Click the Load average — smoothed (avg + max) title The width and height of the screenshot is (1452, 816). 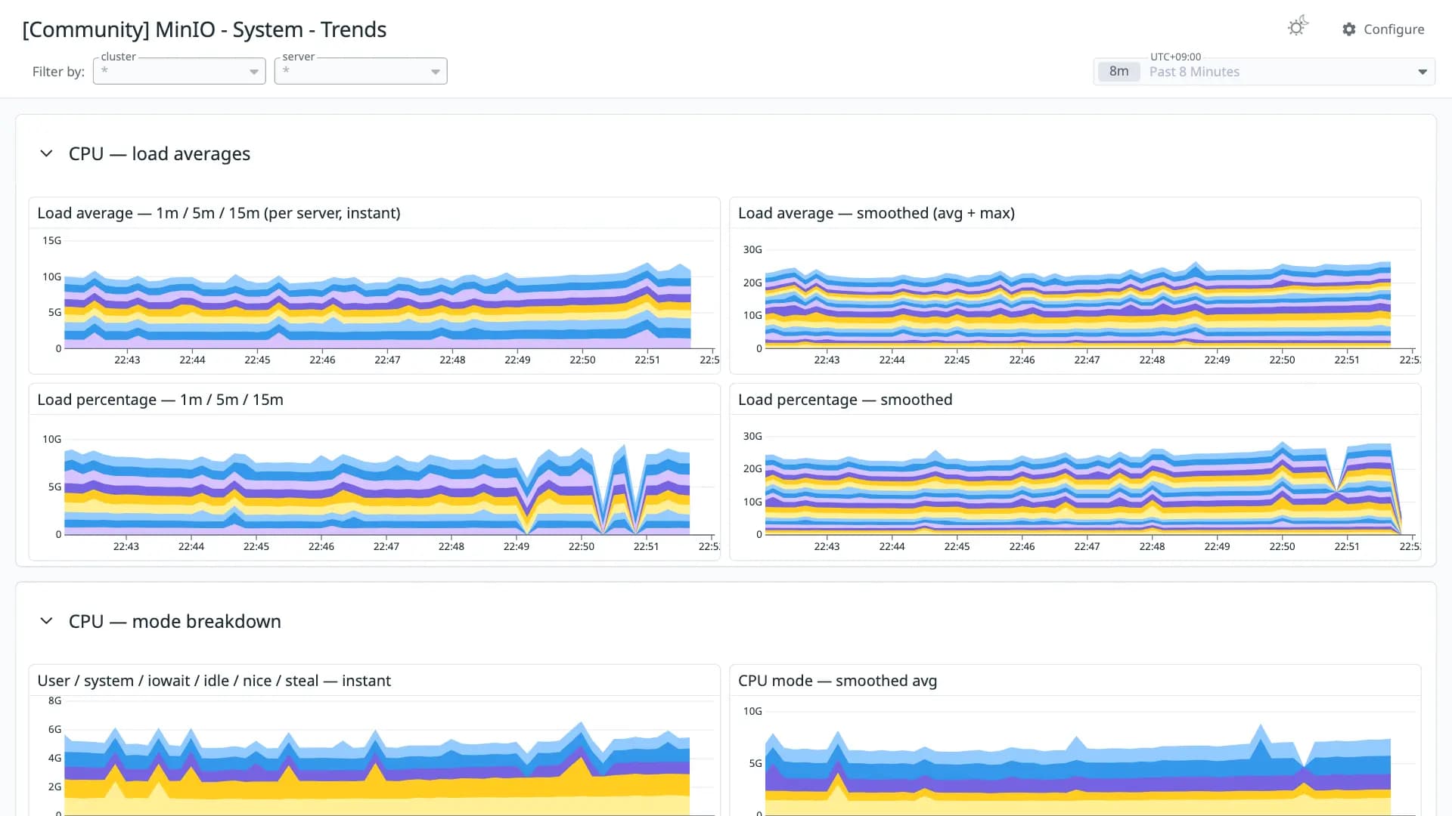click(x=876, y=213)
